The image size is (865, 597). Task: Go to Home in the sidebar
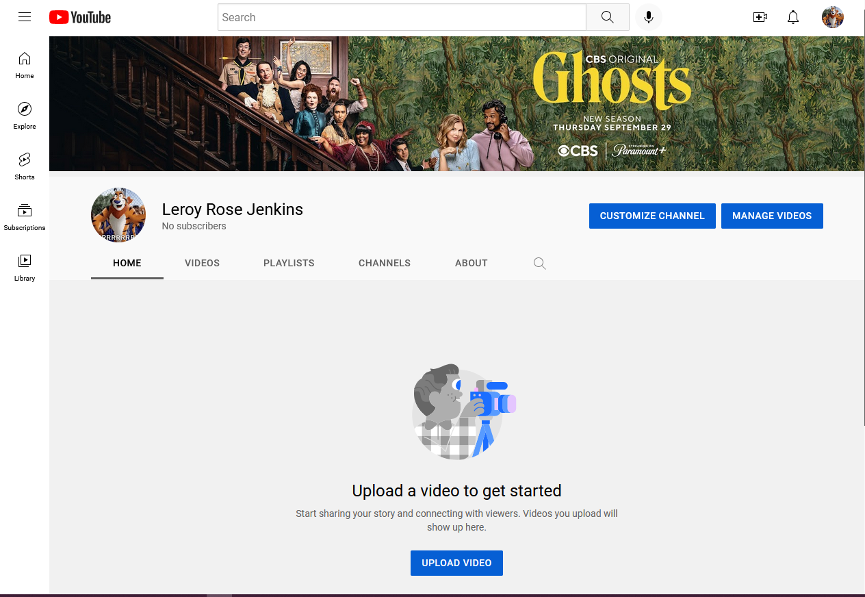click(x=25, y=65)
